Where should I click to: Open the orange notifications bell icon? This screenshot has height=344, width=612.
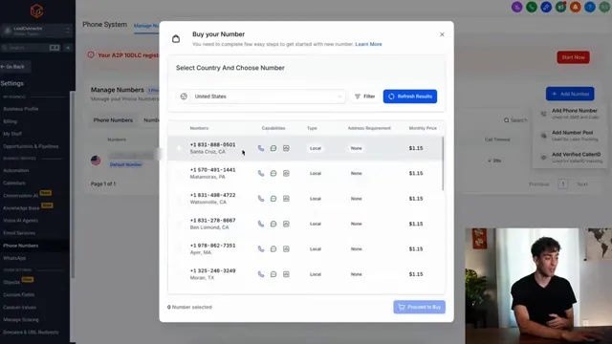pos(576,7)
